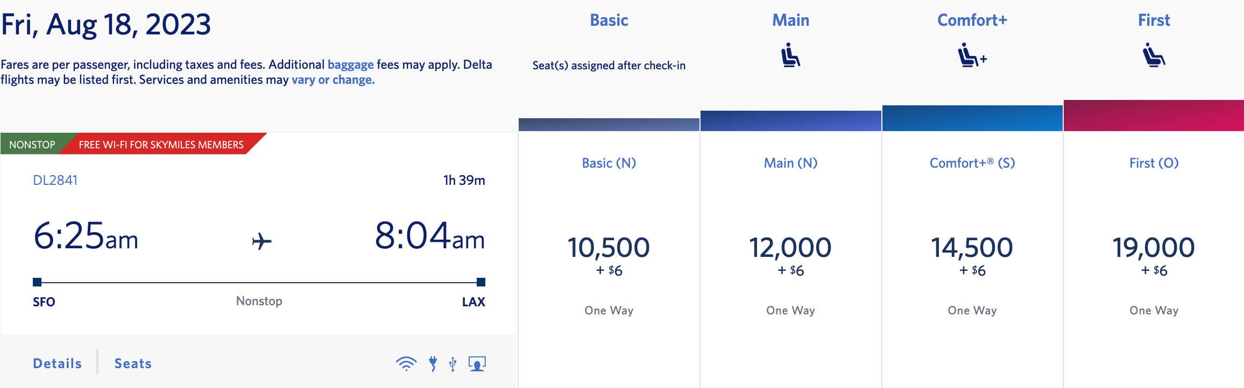The width and height of the screenshot is (1244, 388).
Task: Select the Comfort+ fare of 14,500 miles
Action: [x=972, y=247]
